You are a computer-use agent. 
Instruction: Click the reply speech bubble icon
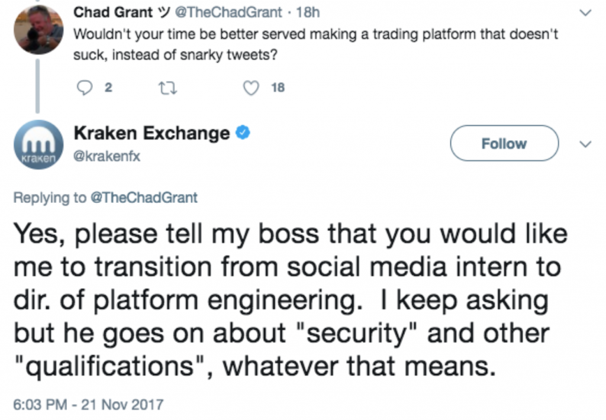click(85, 88)
